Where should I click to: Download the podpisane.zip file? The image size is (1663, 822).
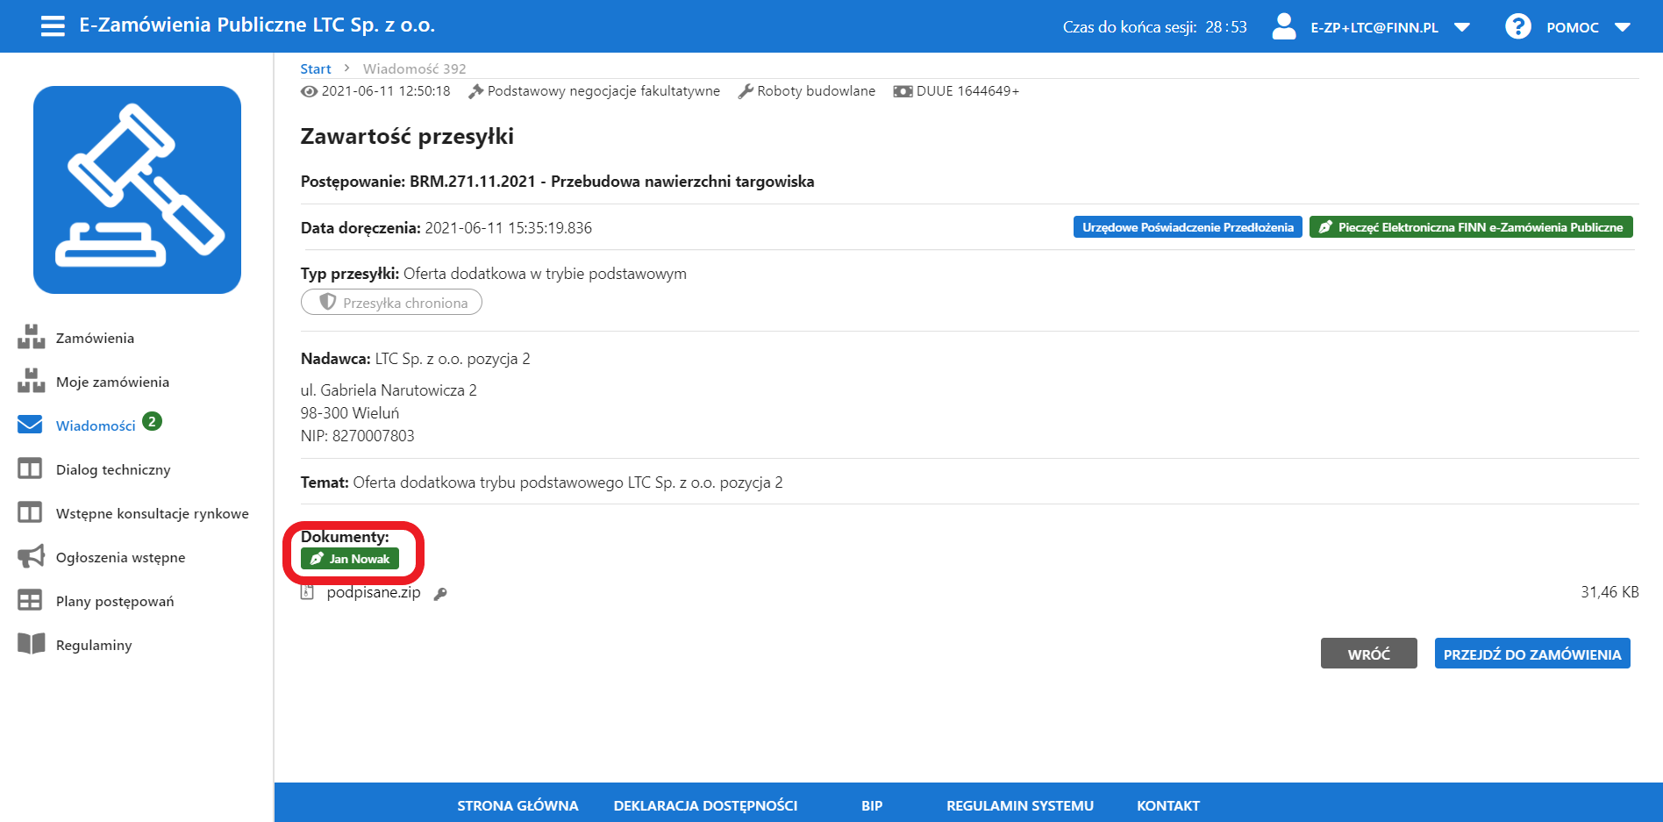tap(374, 592)
